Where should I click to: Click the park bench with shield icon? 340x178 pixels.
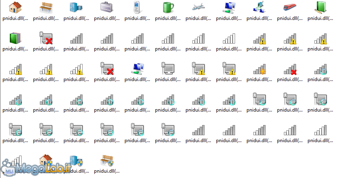107,160
